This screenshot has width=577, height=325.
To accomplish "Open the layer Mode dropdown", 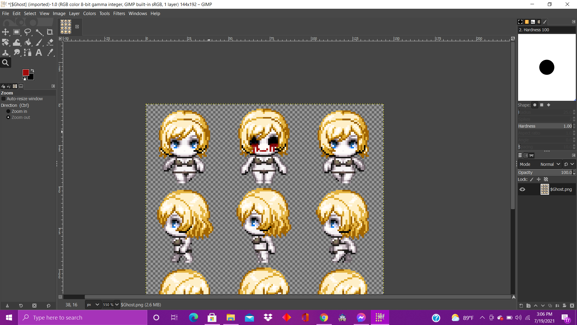I will point(540,164).
